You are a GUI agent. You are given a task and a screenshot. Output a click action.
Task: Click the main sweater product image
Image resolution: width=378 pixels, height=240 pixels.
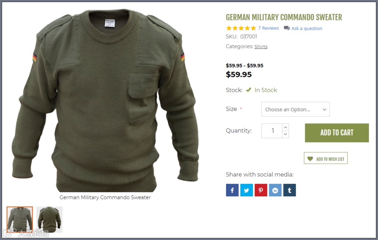tap(105, 100)
